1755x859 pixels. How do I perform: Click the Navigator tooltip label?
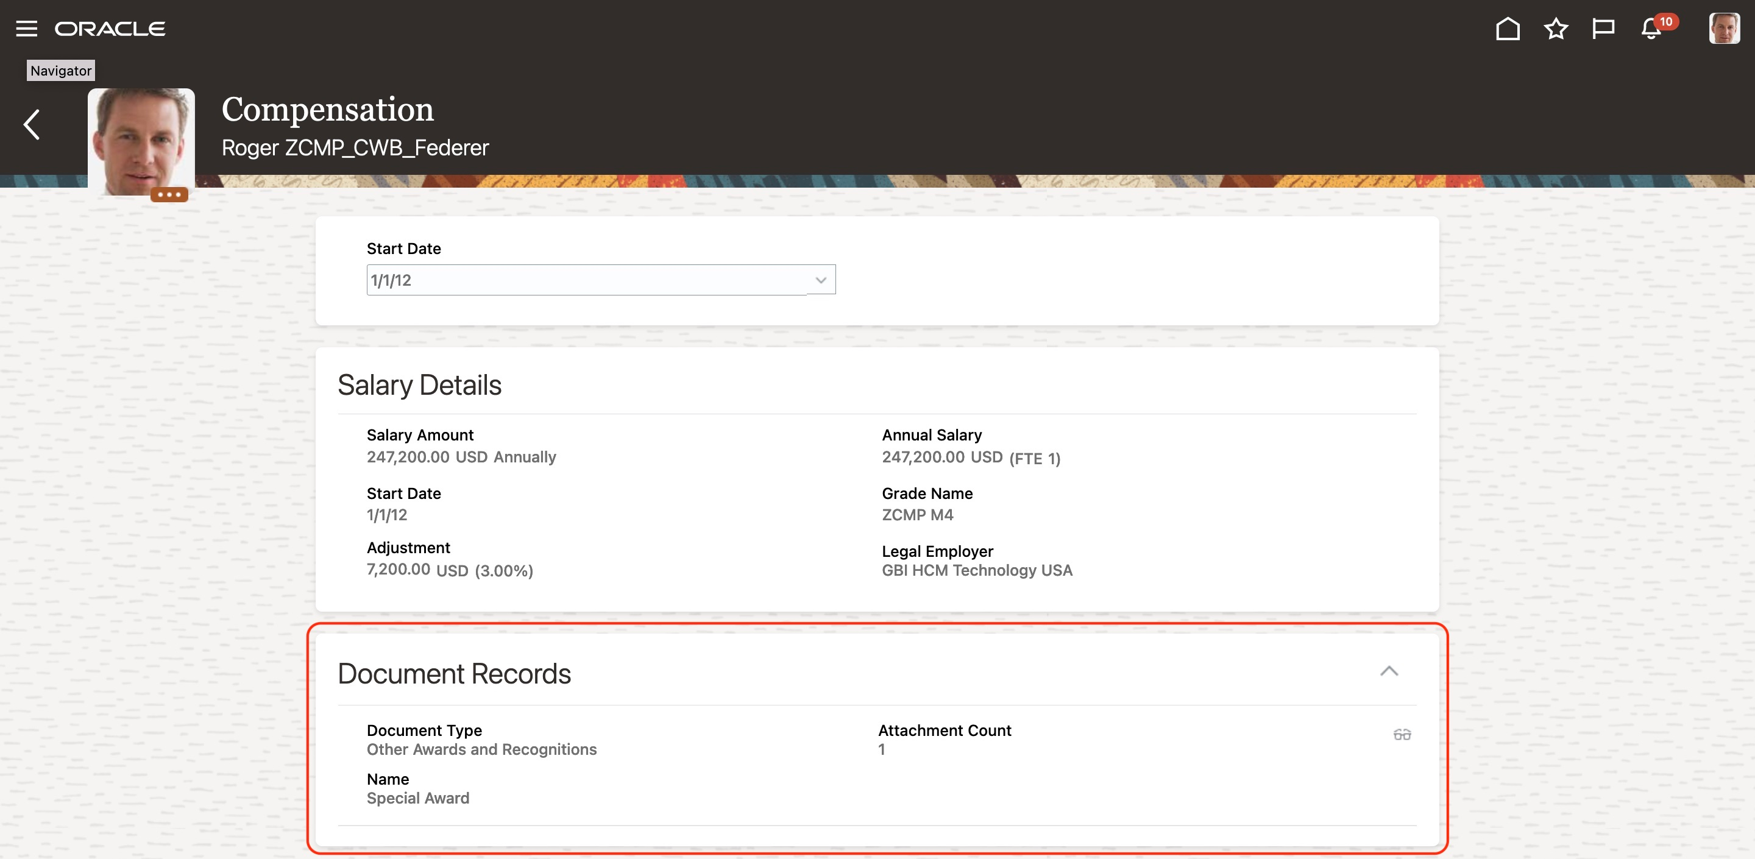(61, 71)
